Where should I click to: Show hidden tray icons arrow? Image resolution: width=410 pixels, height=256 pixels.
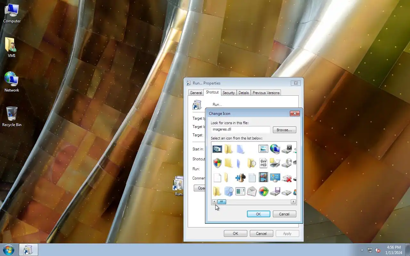[x=362, y=250]
